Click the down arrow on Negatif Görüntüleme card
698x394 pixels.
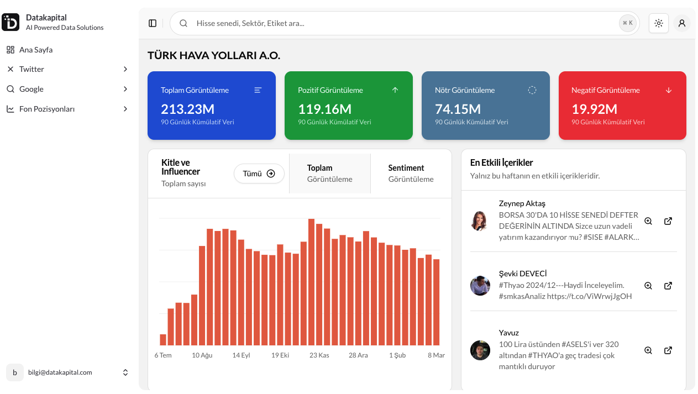click(669, 90)
